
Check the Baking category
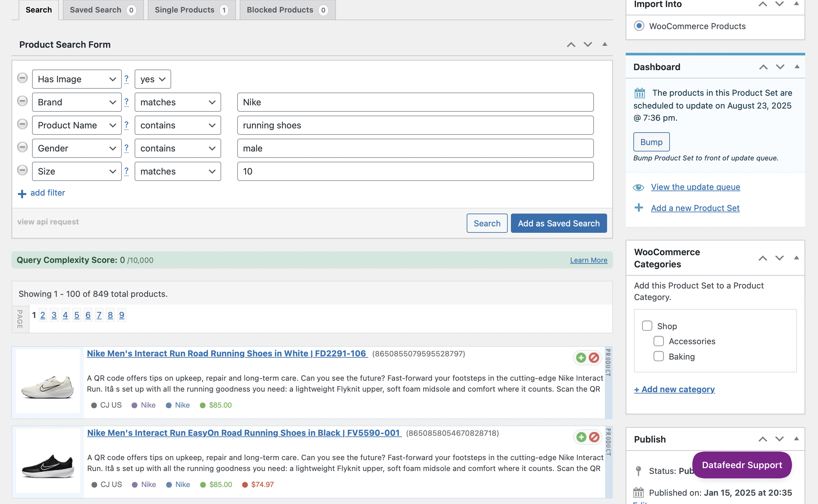[x=659, y=356]
